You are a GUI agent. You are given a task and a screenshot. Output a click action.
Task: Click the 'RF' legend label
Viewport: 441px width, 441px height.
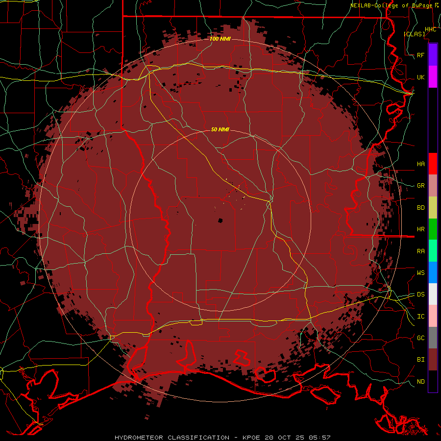420,55
